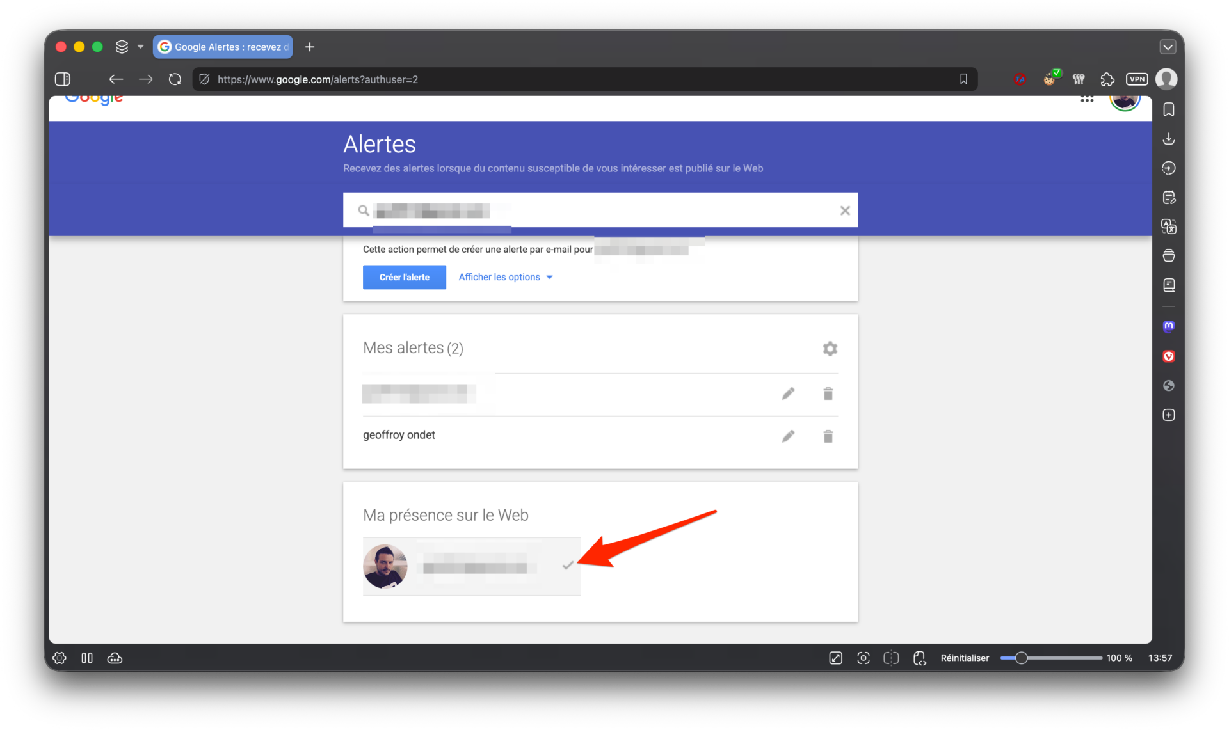Go forward to next page
Screen dimensions: 1229x730
coord(146,79)
